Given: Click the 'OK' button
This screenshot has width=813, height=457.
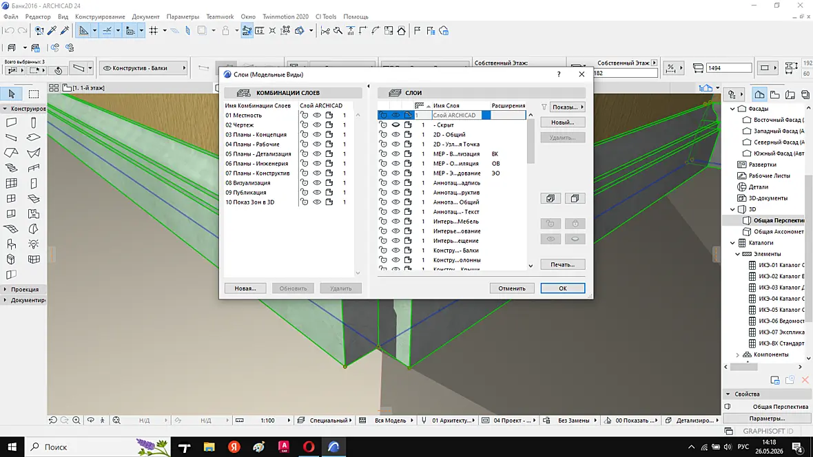Looking at the screenshot, I should (x=563, y=288).
